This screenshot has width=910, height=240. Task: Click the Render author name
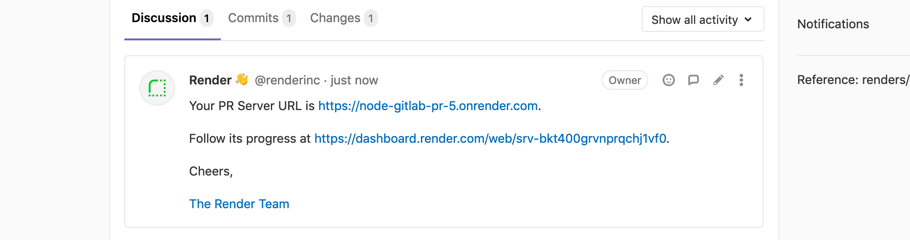tap(210, 80)
